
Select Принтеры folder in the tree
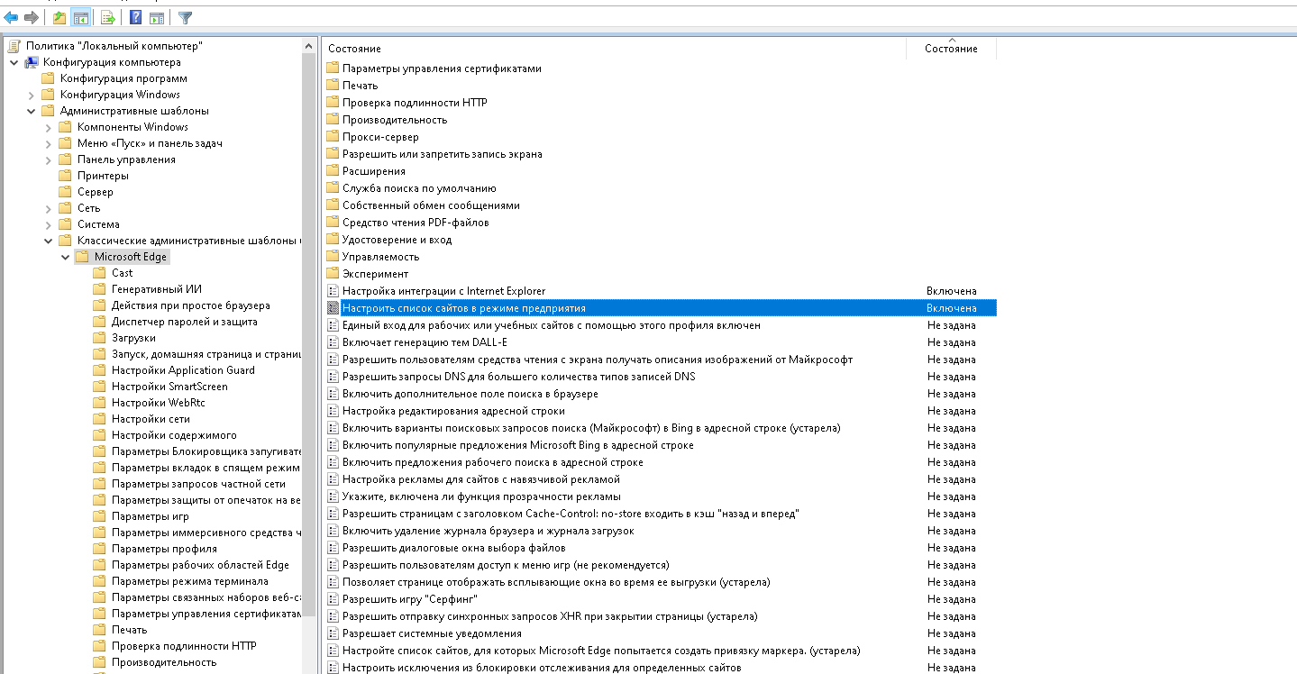coord(103,176)
